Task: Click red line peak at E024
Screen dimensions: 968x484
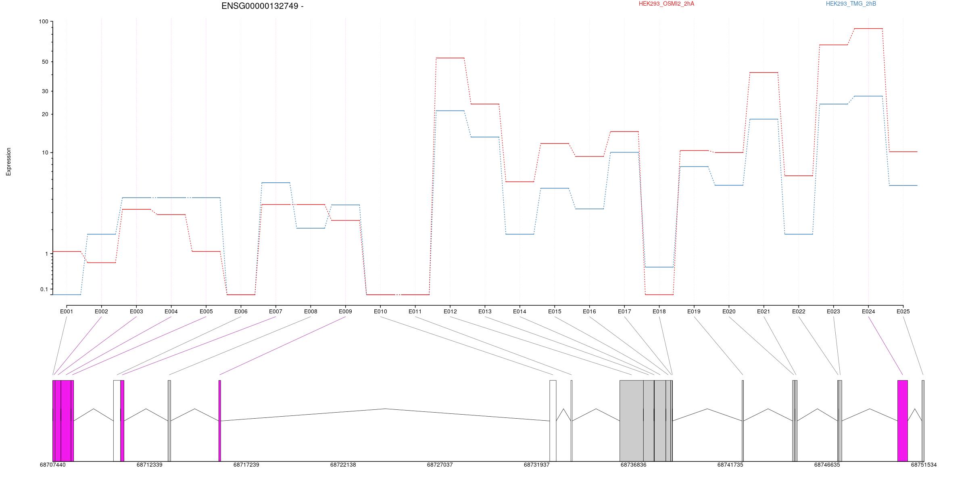Action: click(868, 29)
